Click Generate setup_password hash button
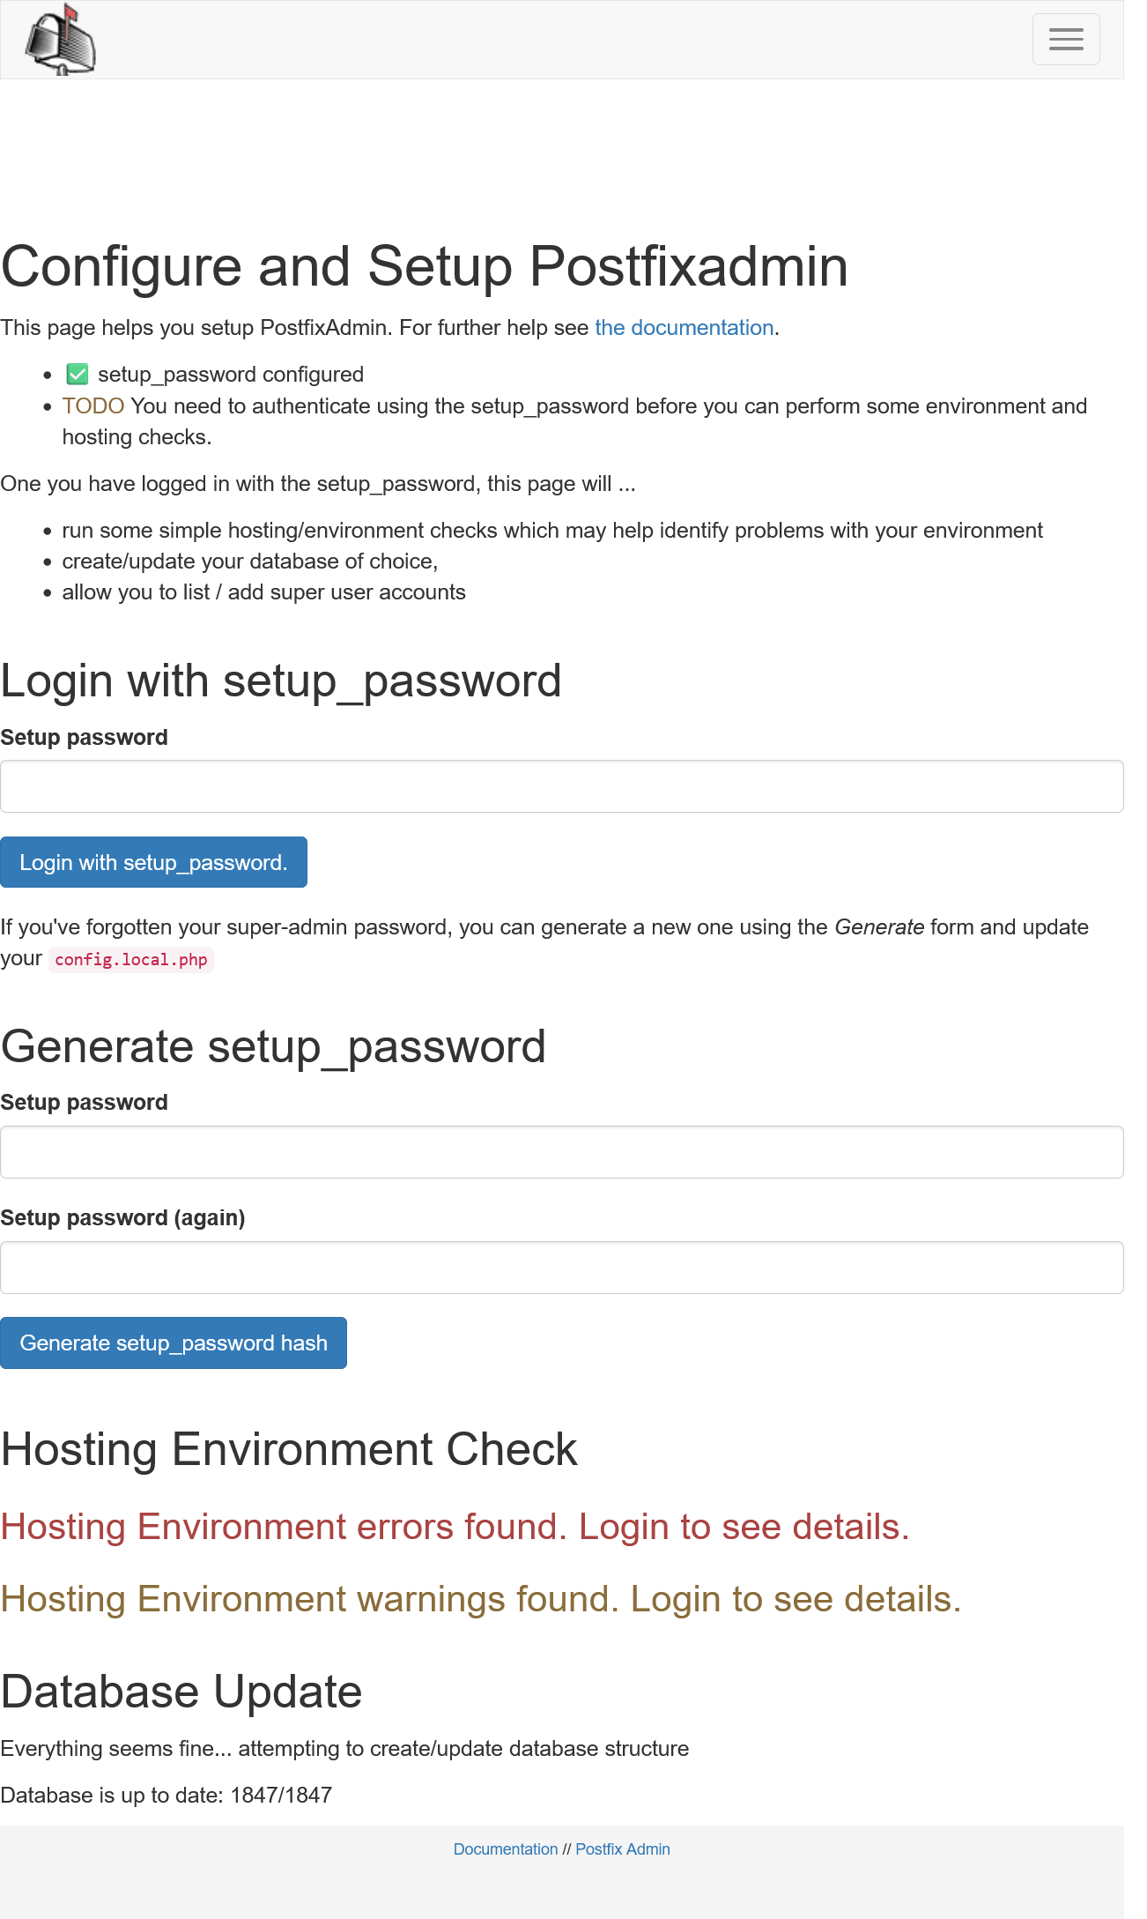 coord(174,1343)
